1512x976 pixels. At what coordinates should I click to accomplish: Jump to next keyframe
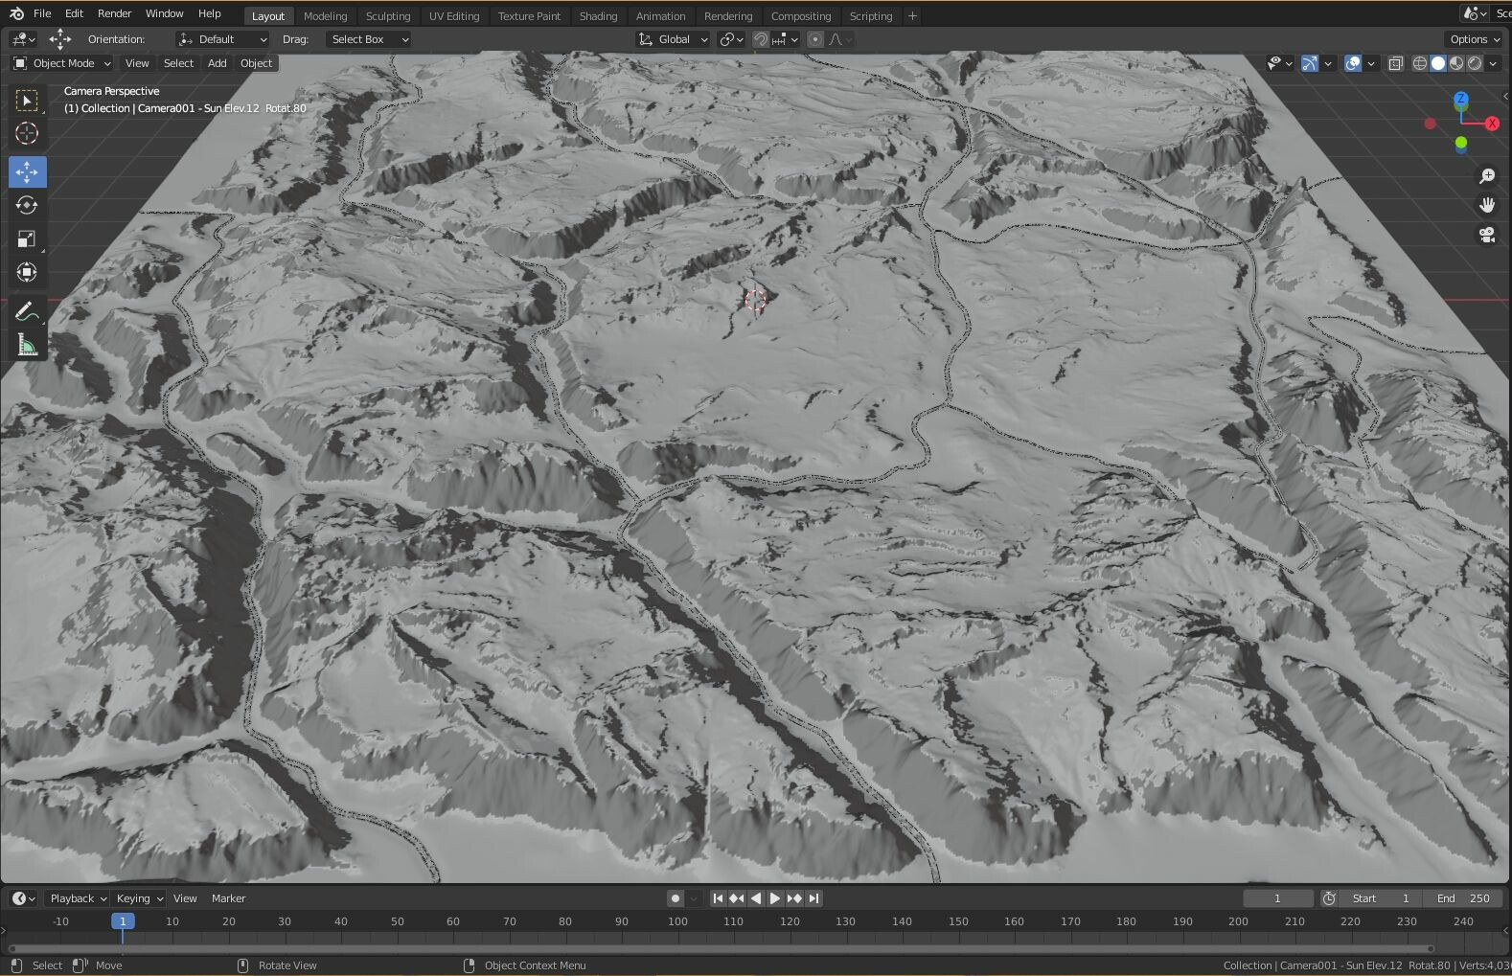[x=794, y=898]
